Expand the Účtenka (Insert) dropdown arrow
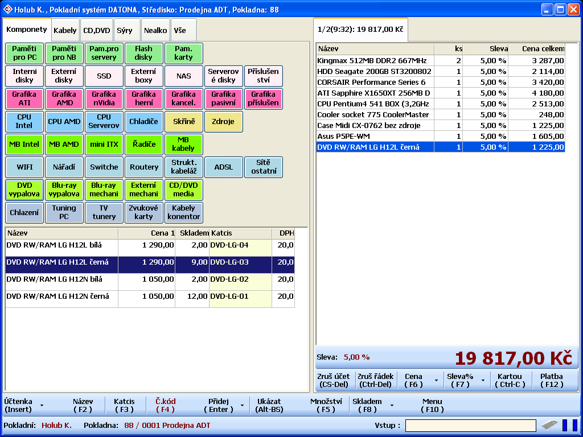 point(42,405)
